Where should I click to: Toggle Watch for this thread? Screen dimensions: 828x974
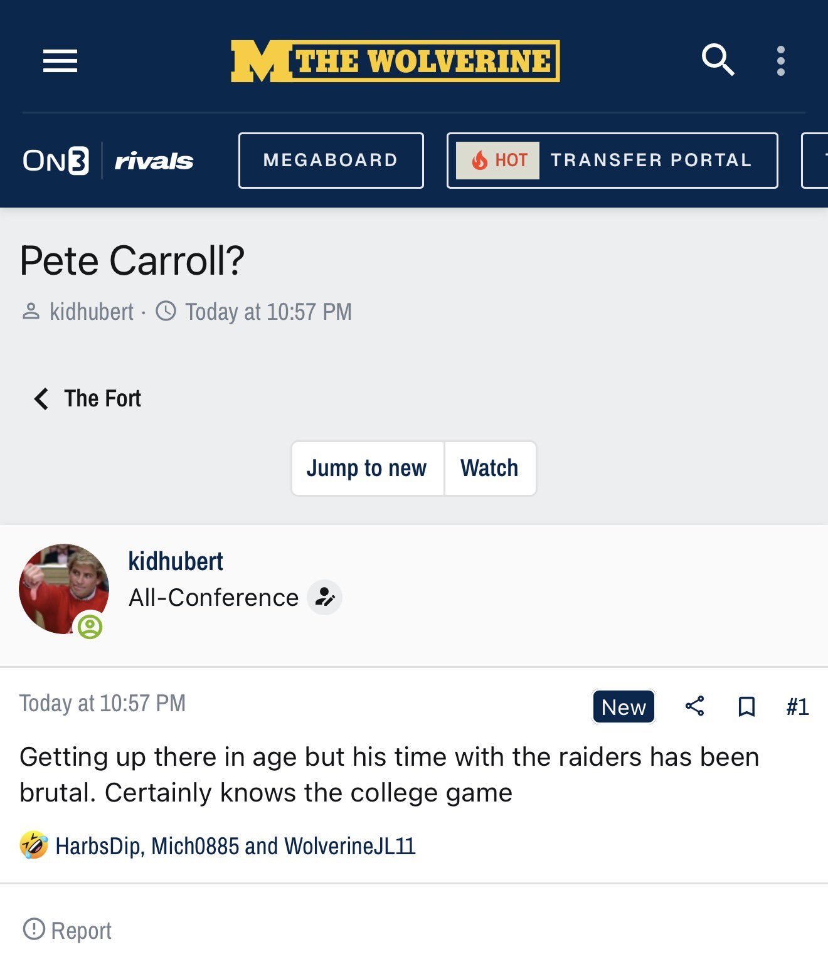click(x=489, y=468)
